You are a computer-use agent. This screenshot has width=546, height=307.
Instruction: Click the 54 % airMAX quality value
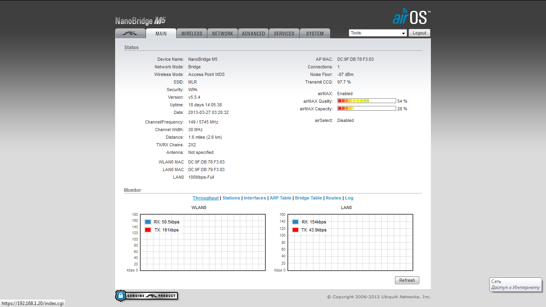403,102
